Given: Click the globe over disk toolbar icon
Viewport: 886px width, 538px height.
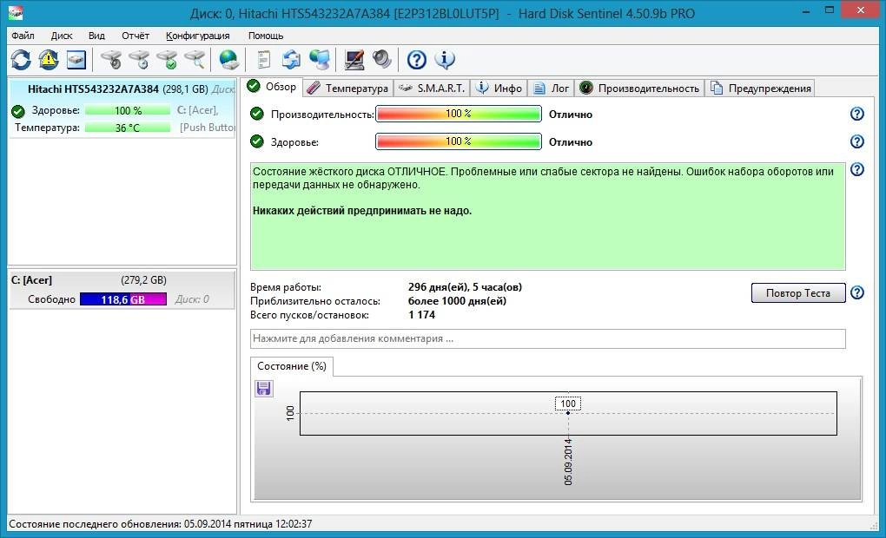Looking at the screenshot, I should [x=228, y=59].
